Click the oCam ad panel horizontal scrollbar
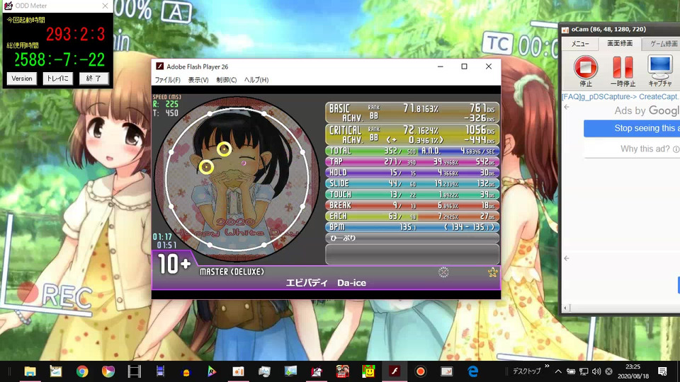 click(621, 308)
